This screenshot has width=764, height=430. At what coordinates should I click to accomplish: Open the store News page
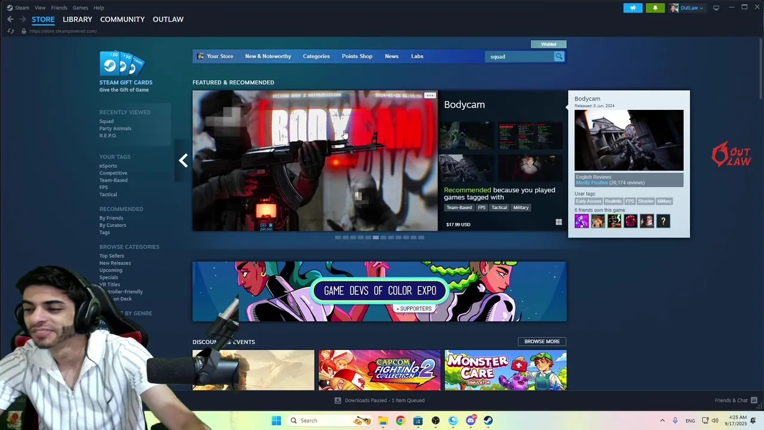pyautogui.click(x=392, y=56)
